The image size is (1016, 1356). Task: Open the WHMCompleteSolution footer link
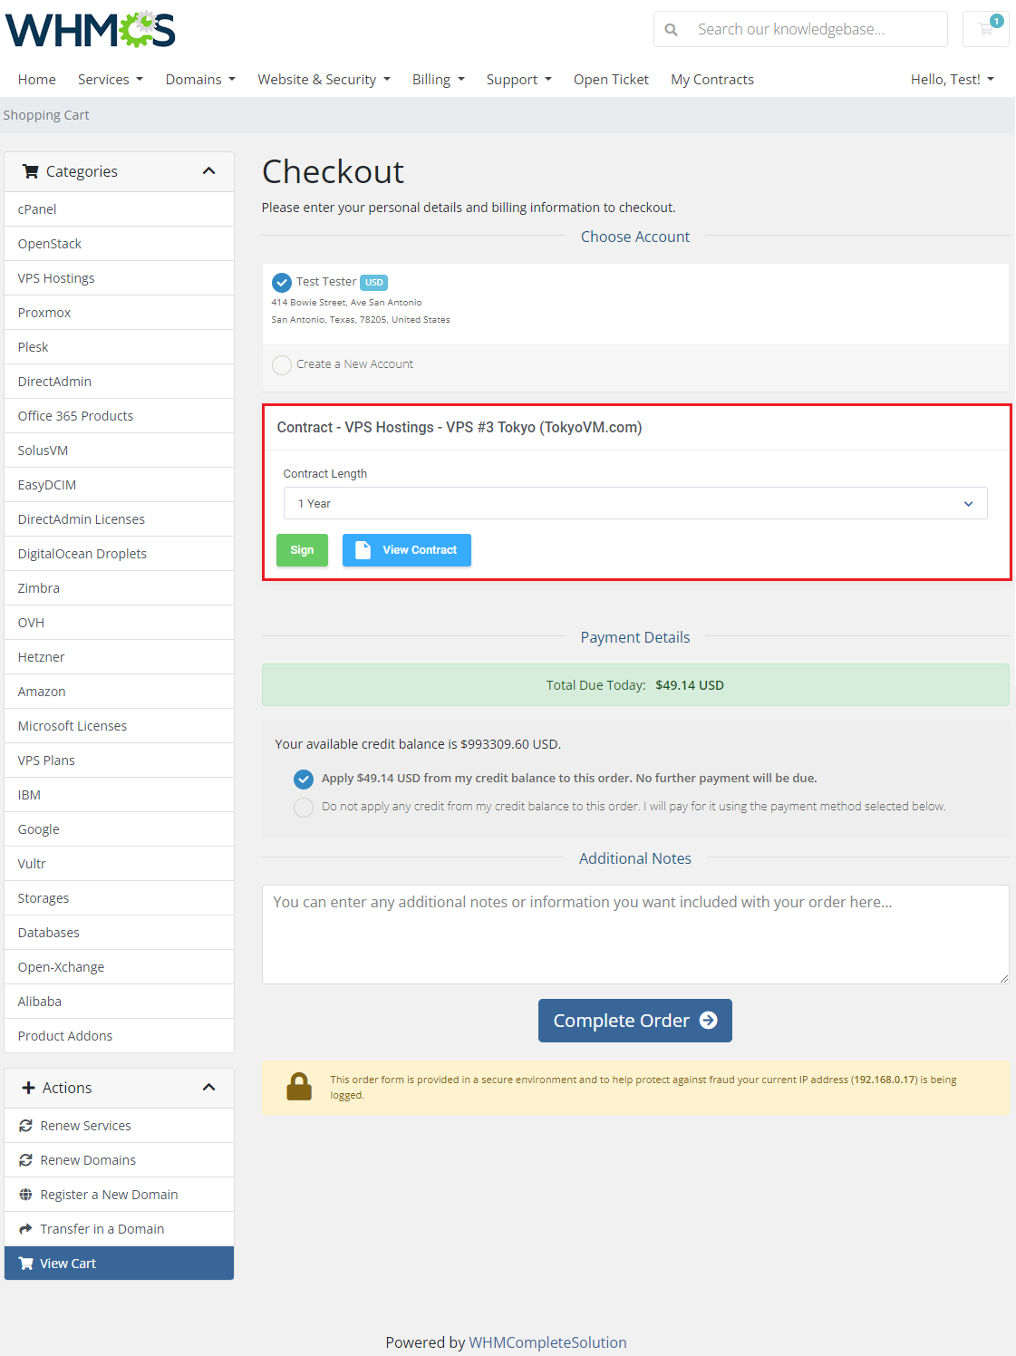click(x=547, y=1342)
